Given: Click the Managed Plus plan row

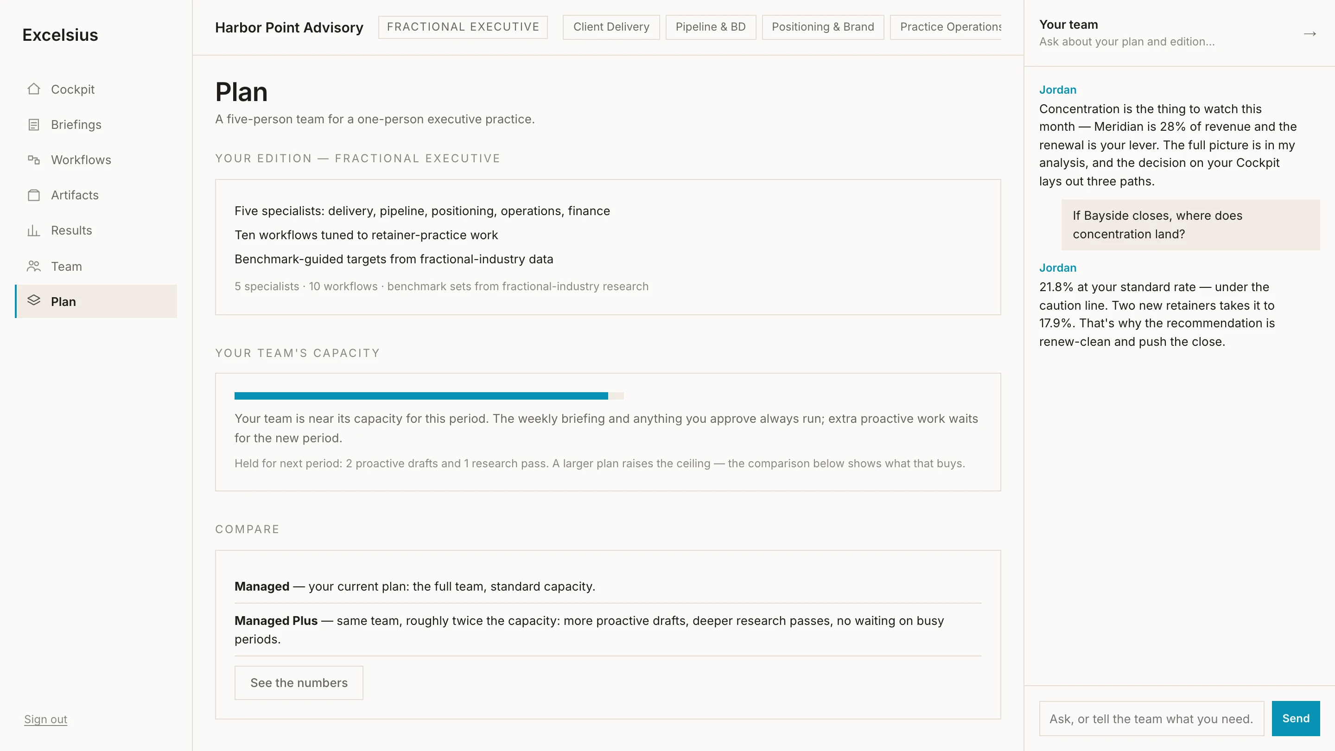Looking at the screenshot, I should point(607,630).
